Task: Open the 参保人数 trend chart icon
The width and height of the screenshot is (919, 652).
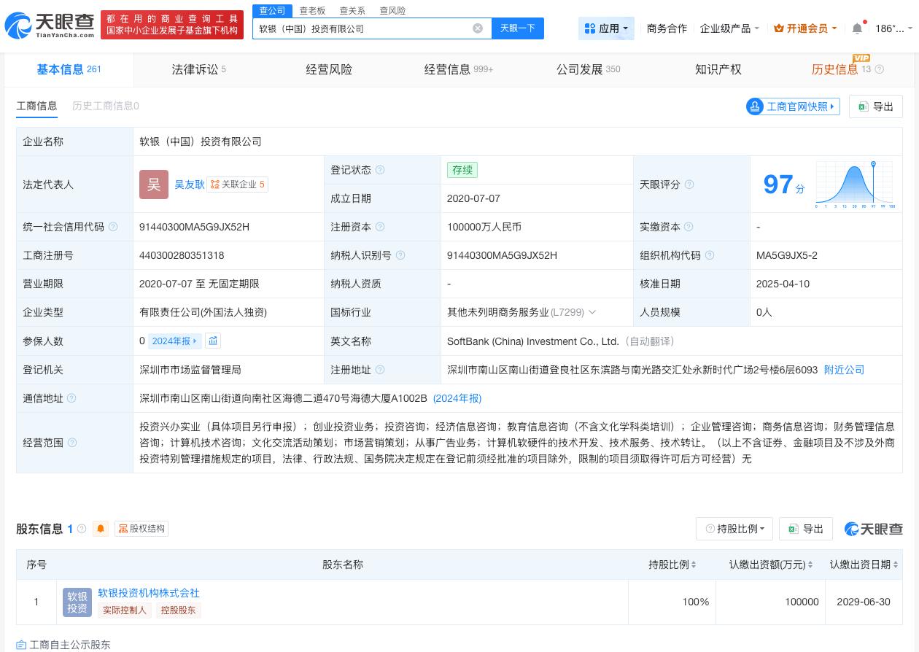Action: click(213, 341)
